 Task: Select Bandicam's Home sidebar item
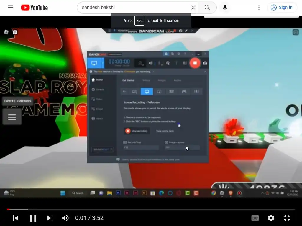coord(97,79)
